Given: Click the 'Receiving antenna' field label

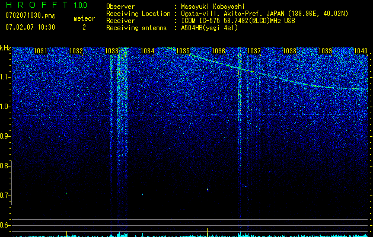Looking at the screenshot, I should coord(136,28).
